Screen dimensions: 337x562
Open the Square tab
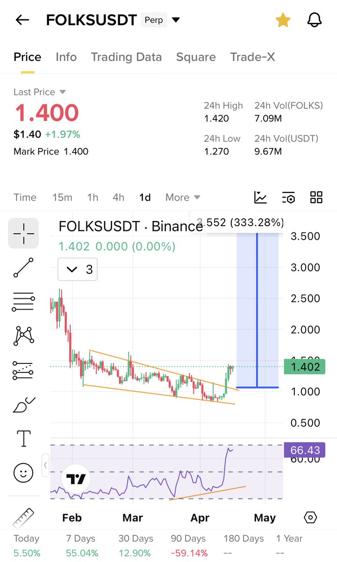pyautogui.click(x=196, y=57)
